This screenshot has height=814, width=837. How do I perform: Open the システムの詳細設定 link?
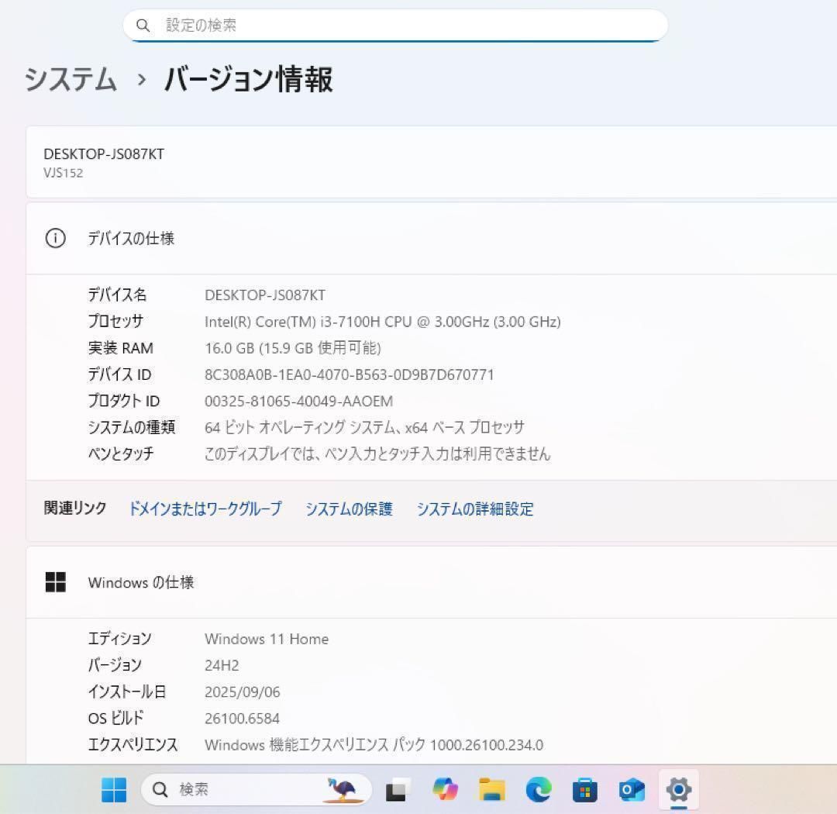pyautogui.click(x=475, y=509)
